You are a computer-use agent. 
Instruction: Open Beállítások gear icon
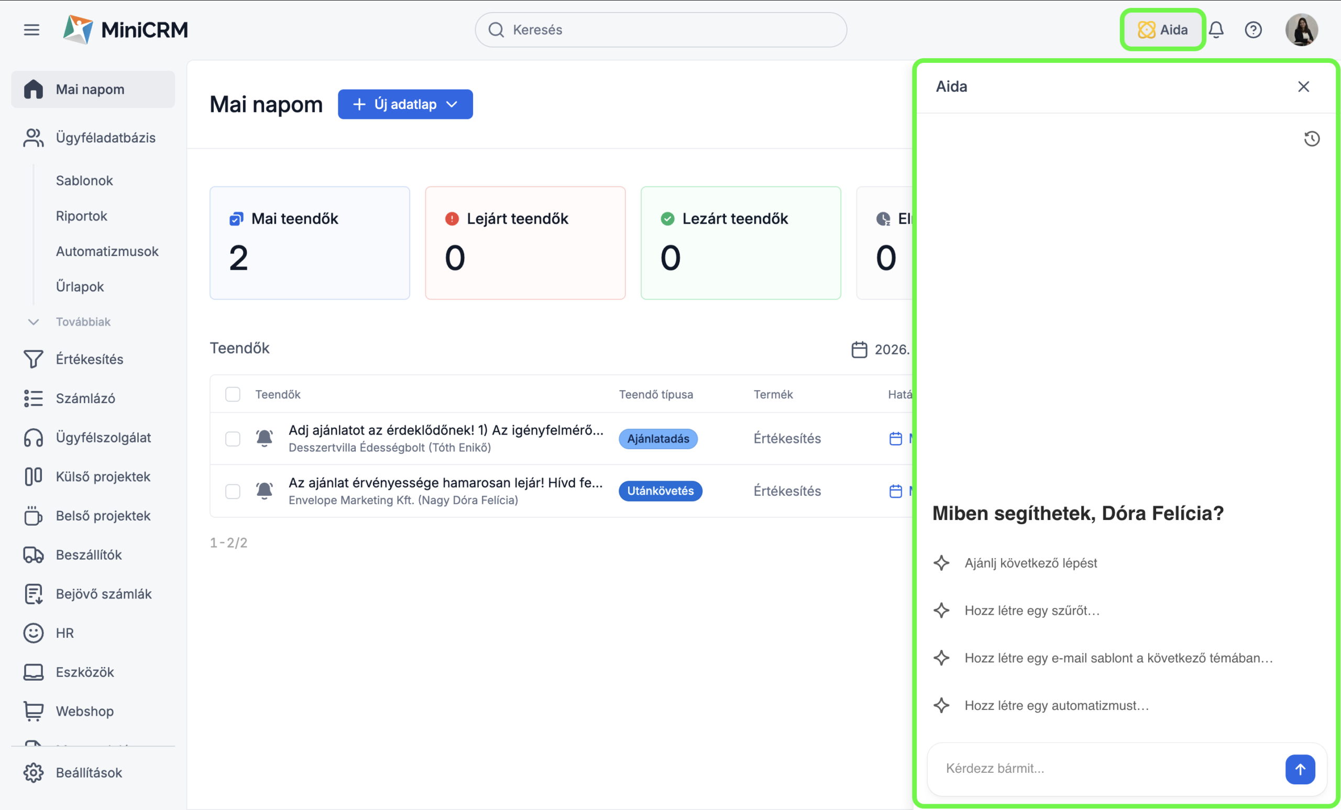33,772
